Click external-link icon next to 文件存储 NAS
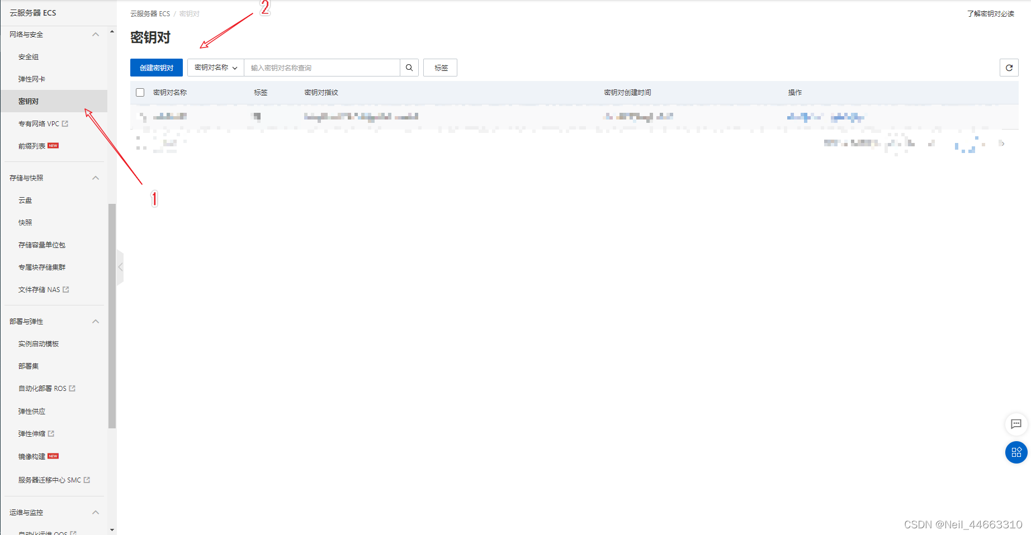This screenshot has width=1031, height=535. coord(66,290)
